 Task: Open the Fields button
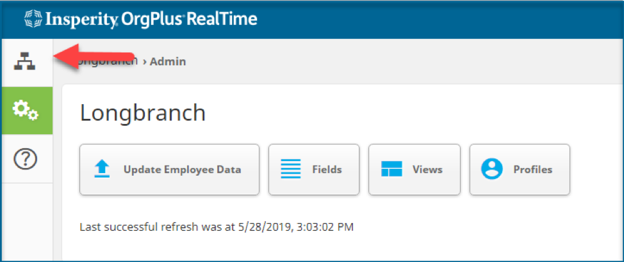pyautogui.click(x=314, y=169)
